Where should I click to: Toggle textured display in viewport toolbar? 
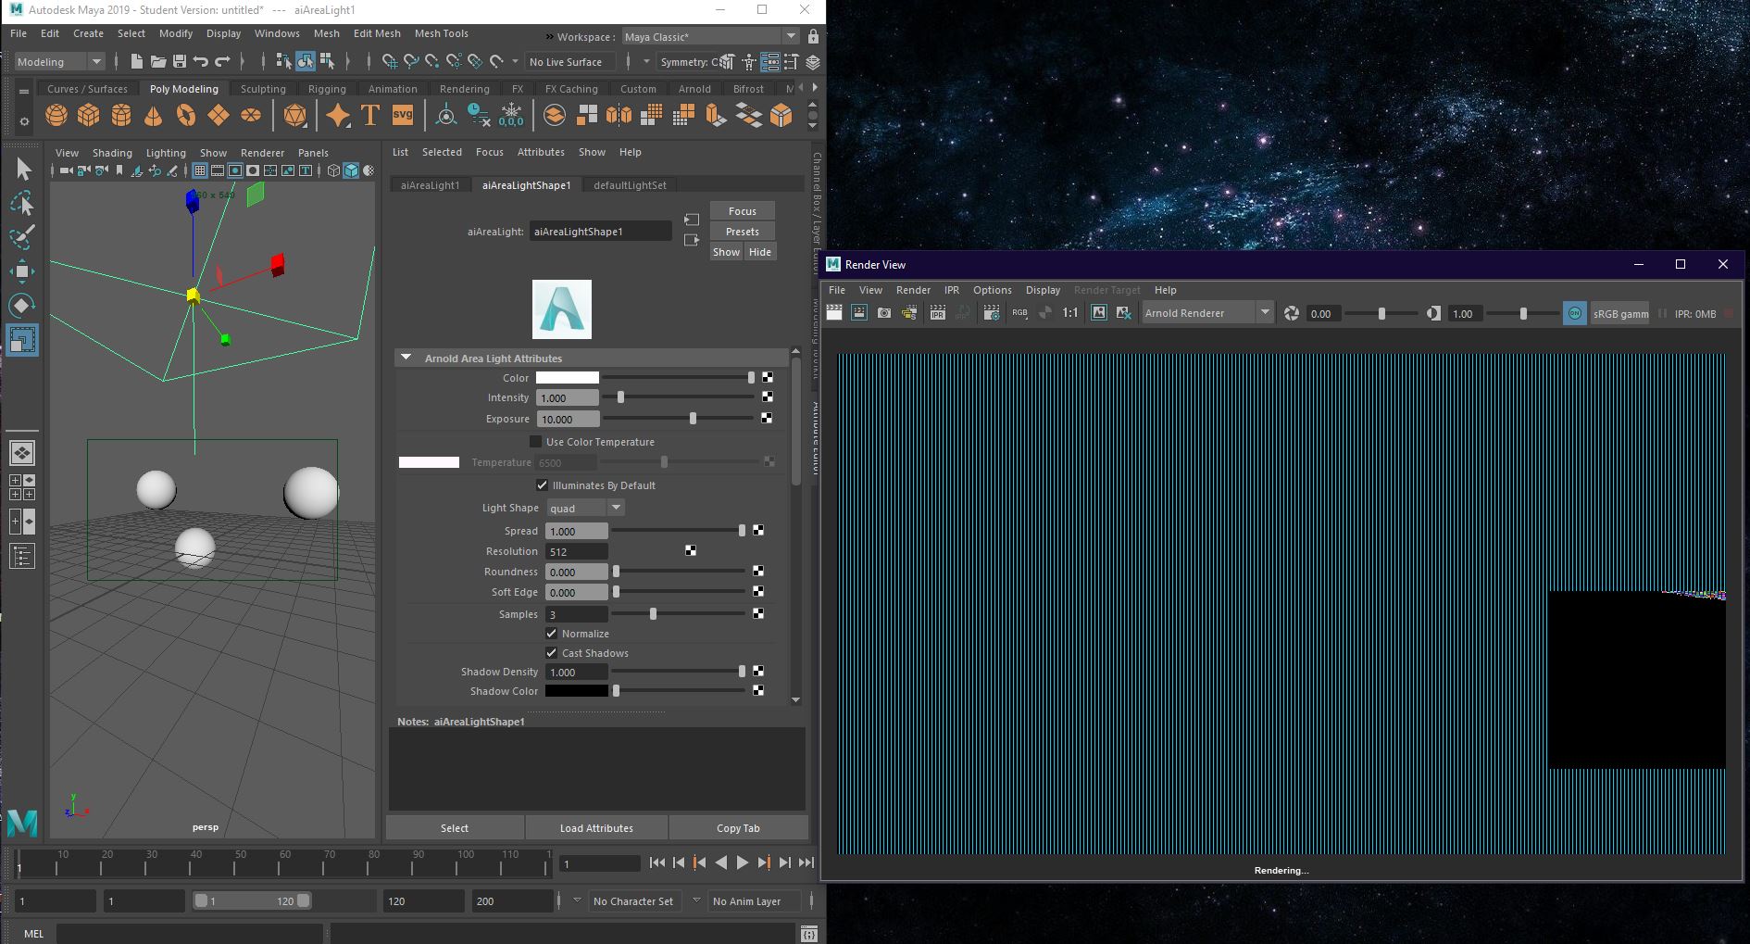[369, 170]
